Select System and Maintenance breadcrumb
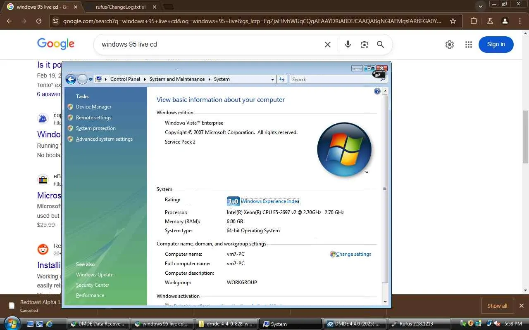Image resolution: width=529 pixels, height=330 pixels. point(177,79)
